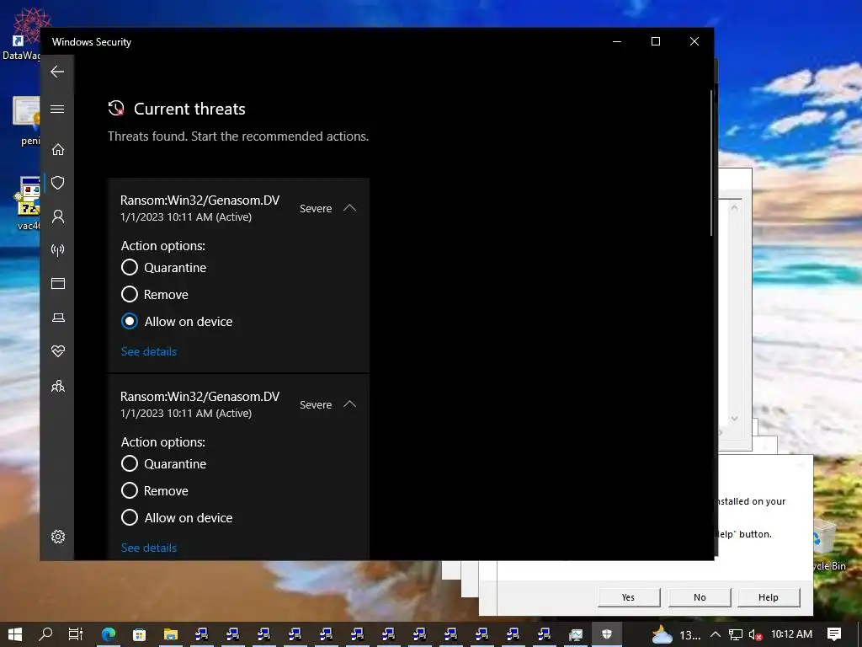Collapse the first Ransom:Win32/Genasom.DV threat card
Viewport: 862px width, 647px height.
coord(349,208)
